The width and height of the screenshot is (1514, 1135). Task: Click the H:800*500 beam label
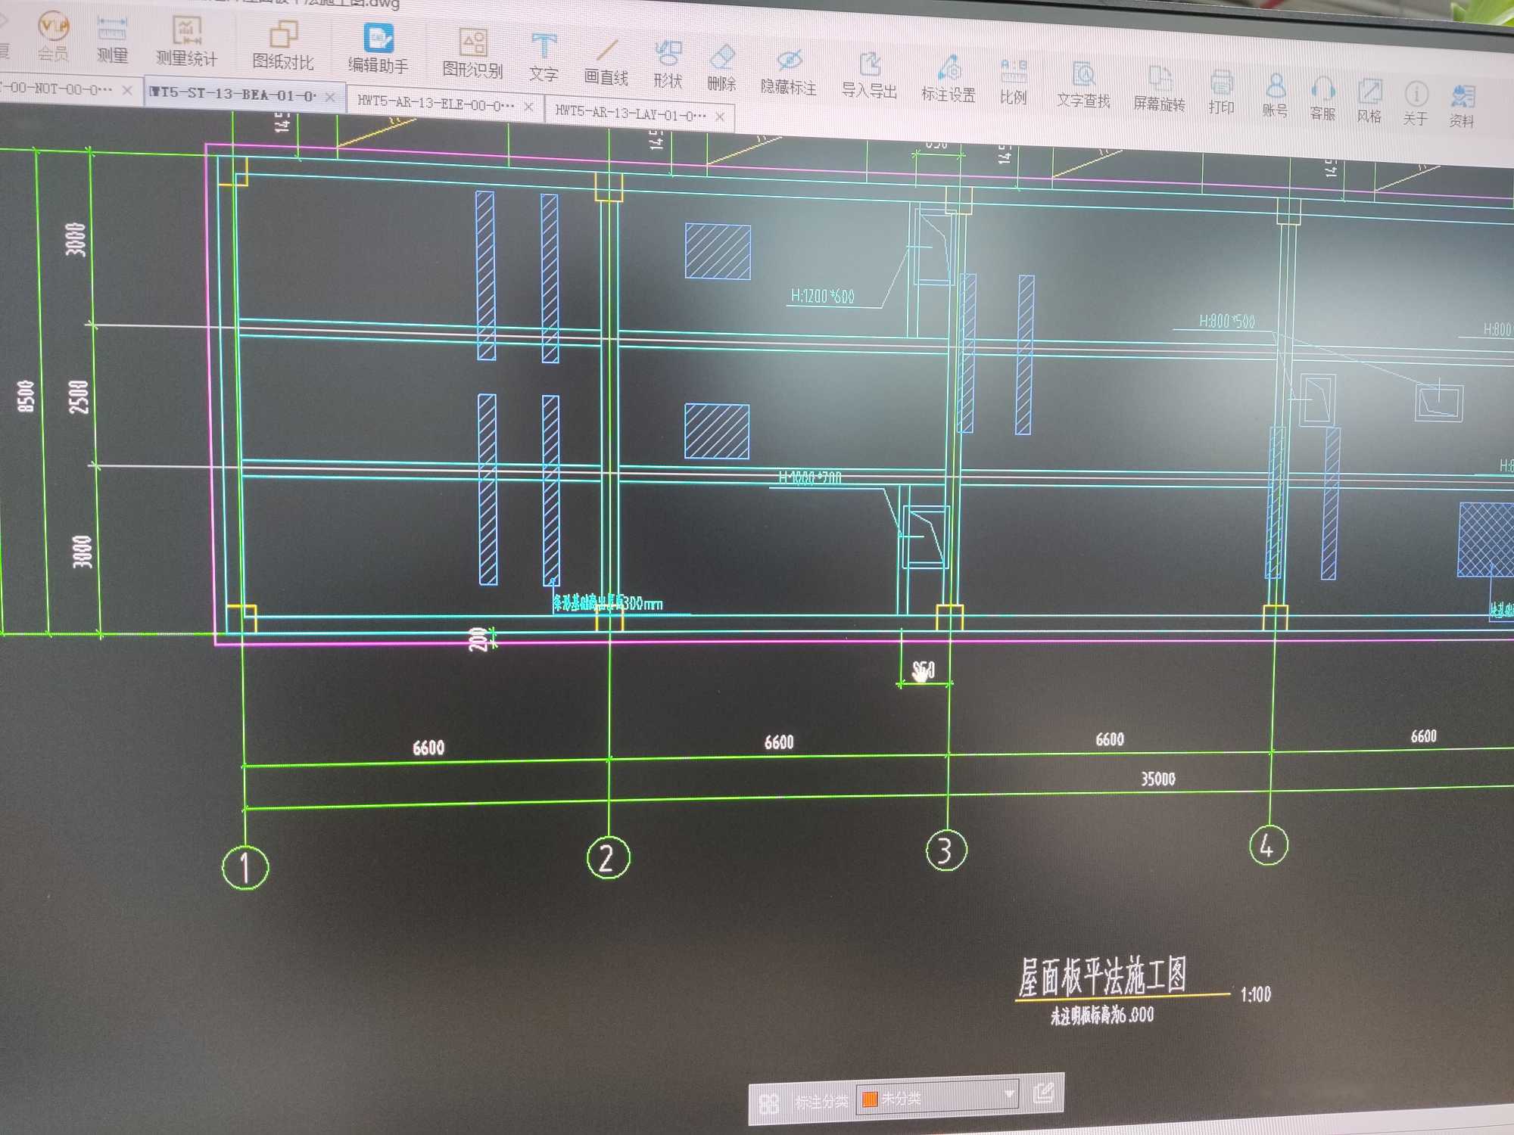[x=1227, y=321]
